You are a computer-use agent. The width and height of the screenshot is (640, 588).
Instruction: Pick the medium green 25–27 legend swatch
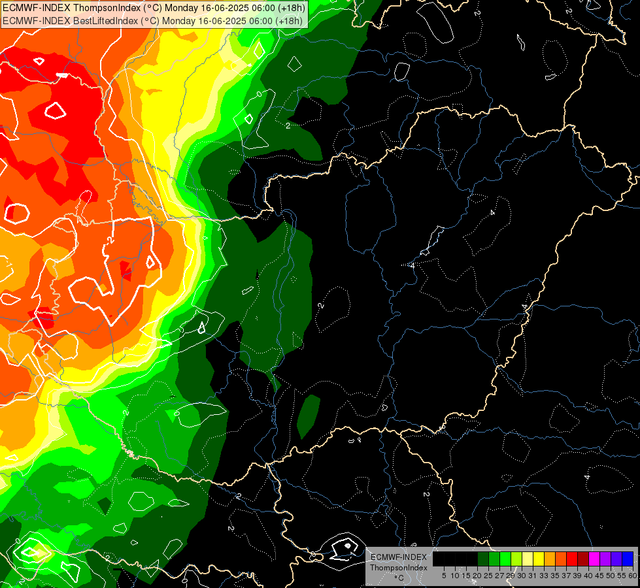494,559
